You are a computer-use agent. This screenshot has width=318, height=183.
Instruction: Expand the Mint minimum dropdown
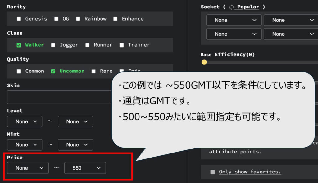25,145
